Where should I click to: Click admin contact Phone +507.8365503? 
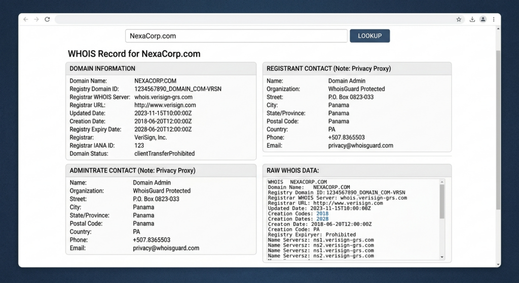[152, 240]
